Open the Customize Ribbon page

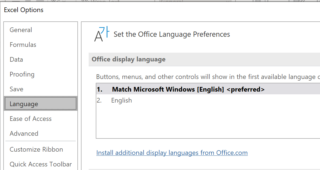click(x=37, y=149)
